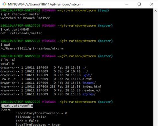The height and width of the screenshot is (126, 158).
Task: Click the 'bare = false' line
Action: pos(27,121)
